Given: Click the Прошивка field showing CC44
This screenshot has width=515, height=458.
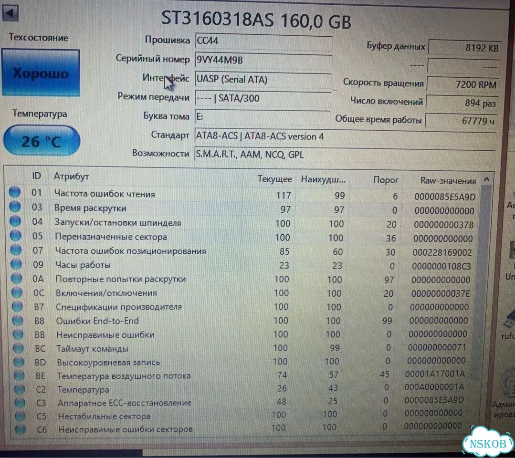Looking at the screenshot, I should [x=263, y=42].
